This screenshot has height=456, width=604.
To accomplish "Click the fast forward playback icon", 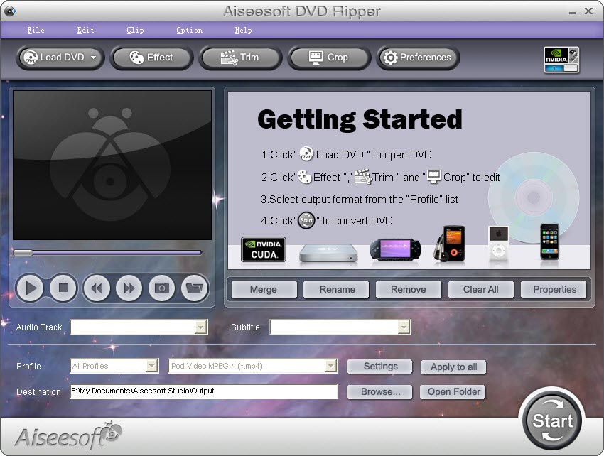I will tap(129, 288).
